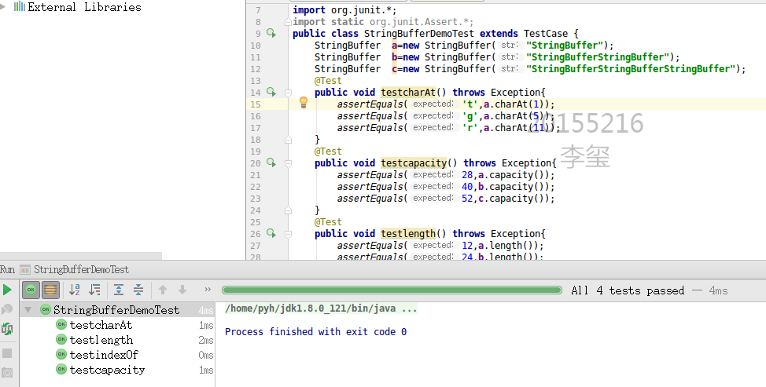
Task: Click previous failed test up arrow
Action: point(163,290)
